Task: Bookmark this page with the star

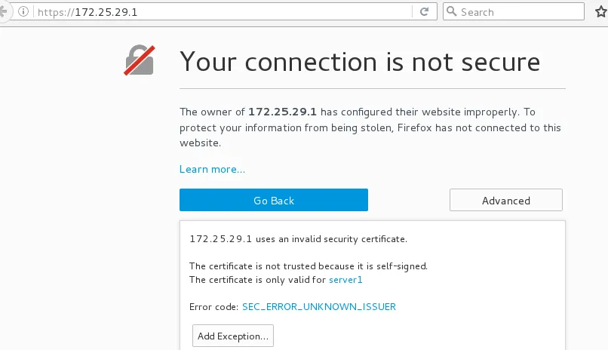Action: (600, 12)
